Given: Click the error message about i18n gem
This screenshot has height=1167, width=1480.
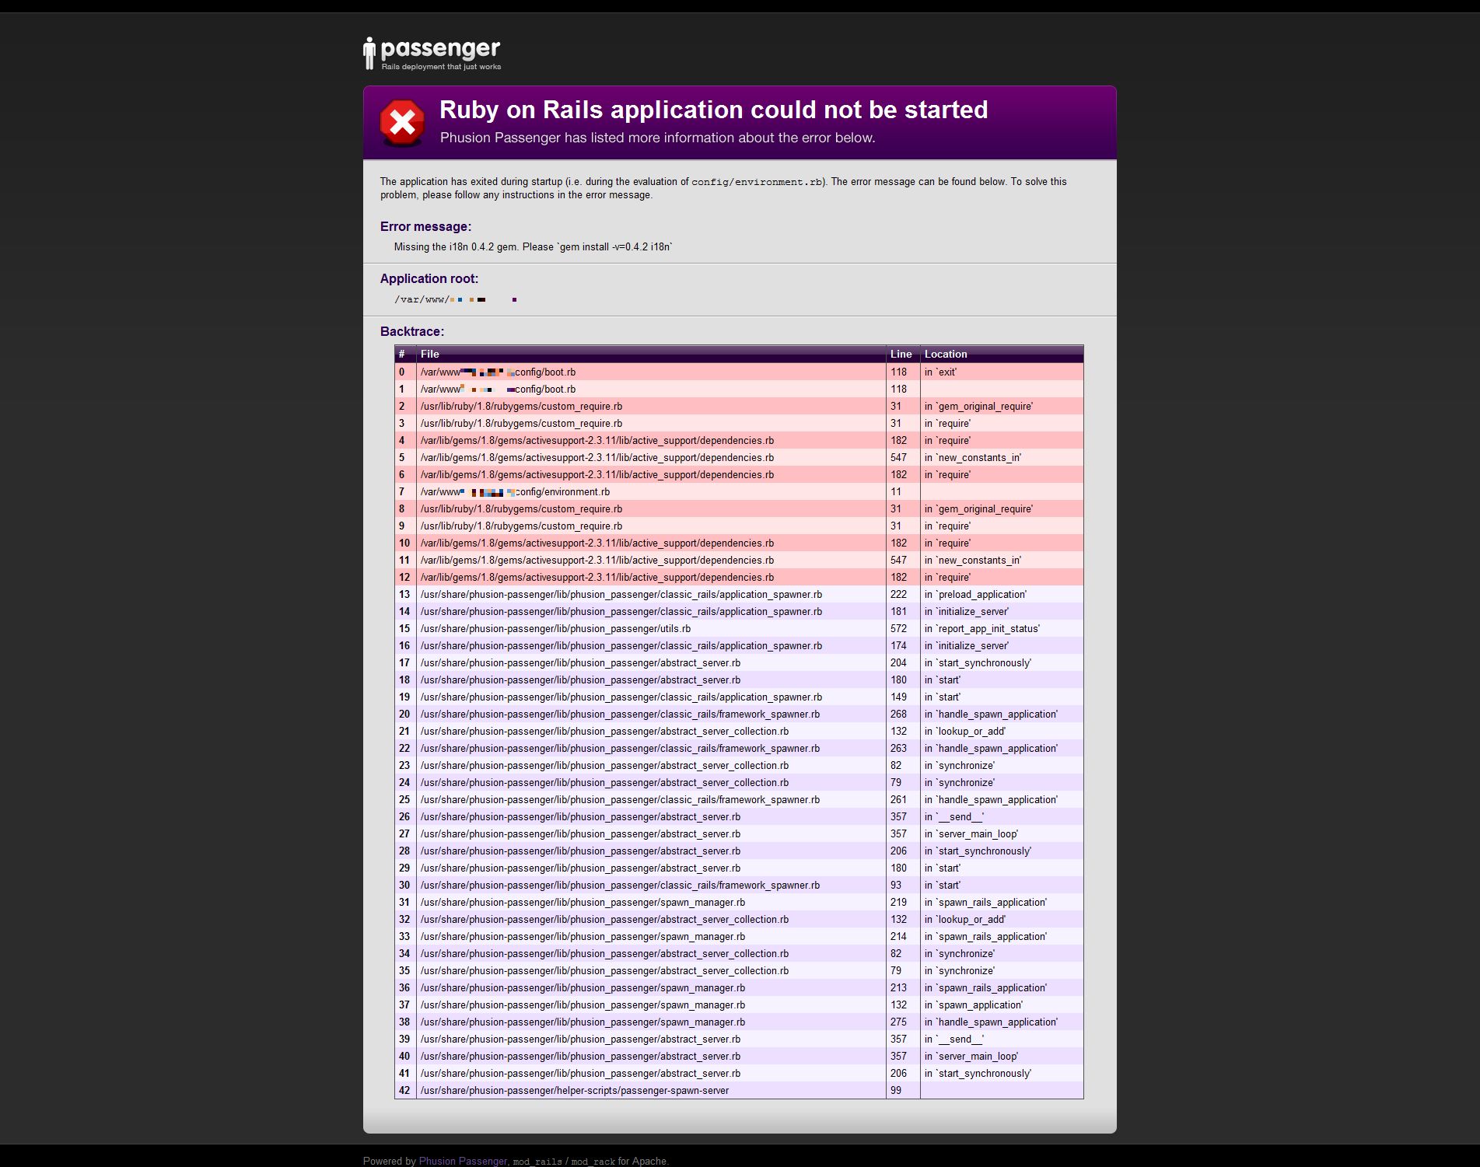Looking at the screenshot, I should coord(533,246).
